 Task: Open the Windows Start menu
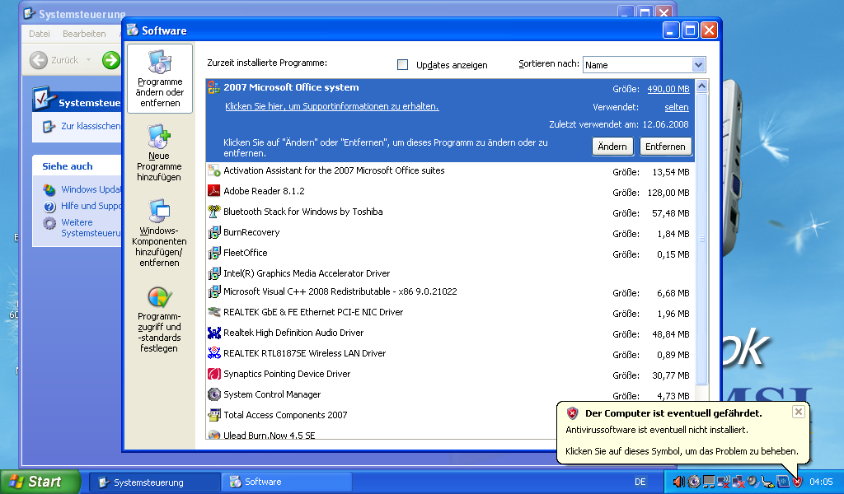(x=40, y=482)
